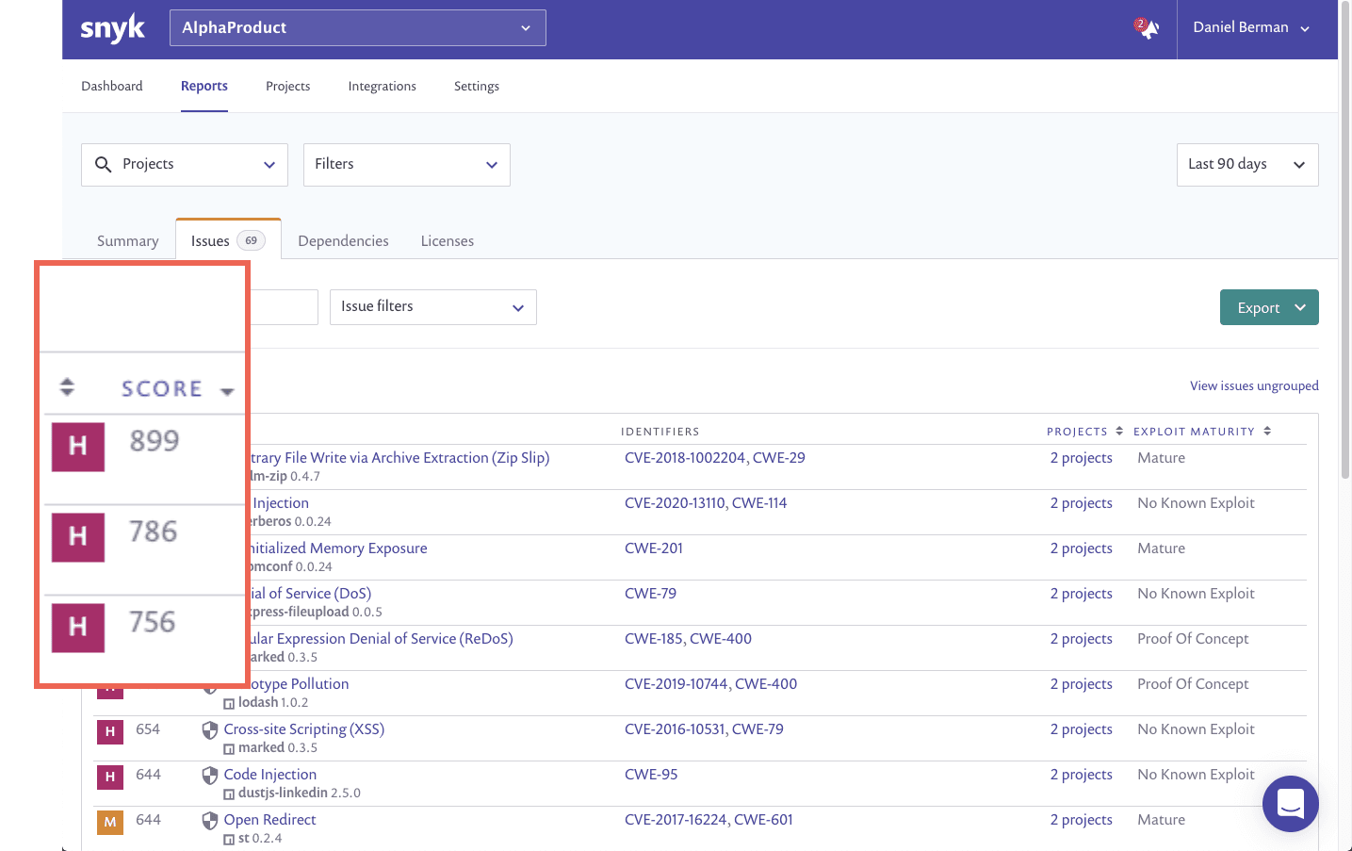Open the Uninitialized Memory Exposure issue link
Image resolution: width=1352 pixels, height=851 pixels.
click(339, 548)
